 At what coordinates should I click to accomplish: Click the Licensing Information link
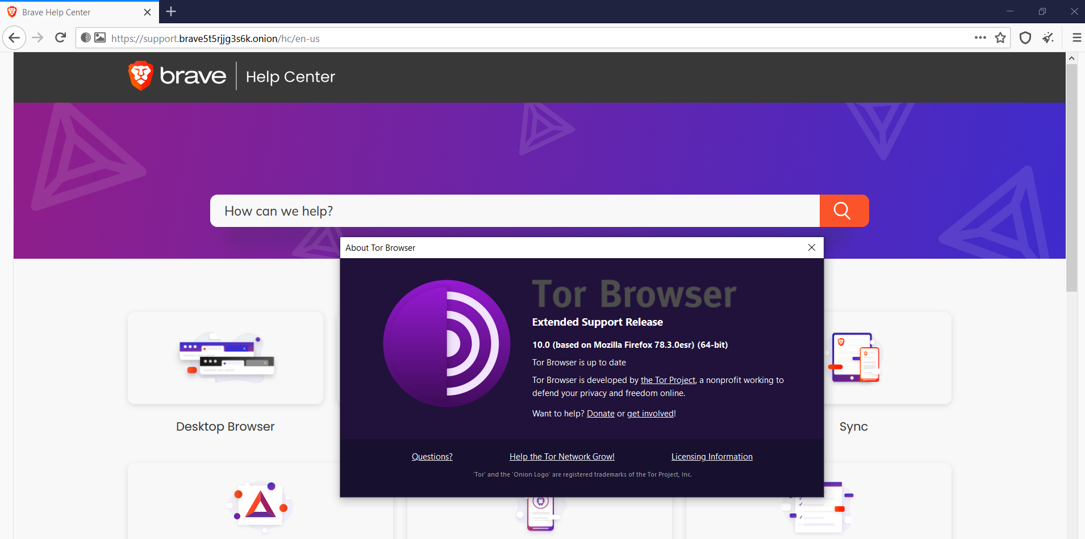711,456
